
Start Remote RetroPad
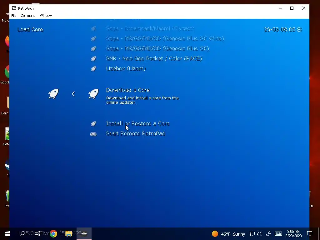136,133
